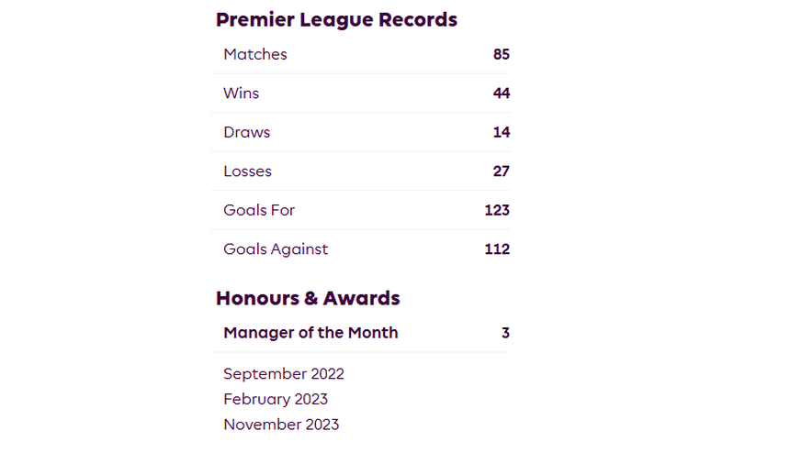Click the goals for value 123
This screenshot has height=453, width=790.
click(x=497, y=210)
